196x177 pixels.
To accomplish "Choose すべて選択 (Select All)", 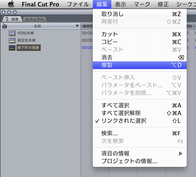I will 140,105.
